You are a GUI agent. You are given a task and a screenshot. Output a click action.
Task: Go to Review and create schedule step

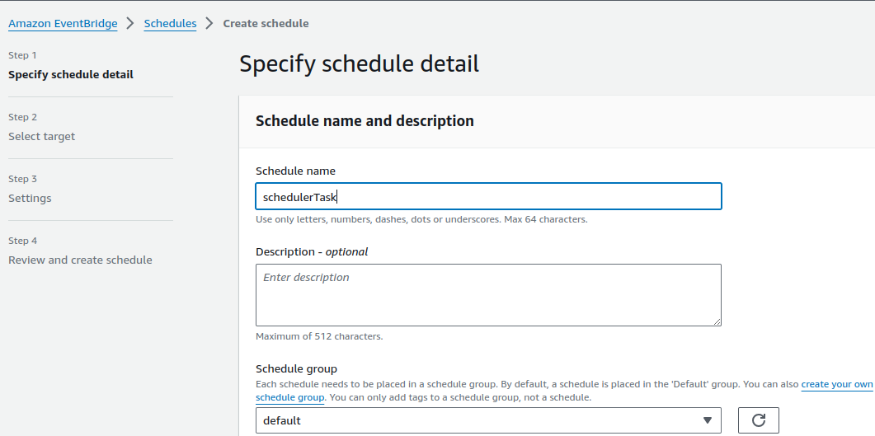pyautogui.click(x=80, y=260)
